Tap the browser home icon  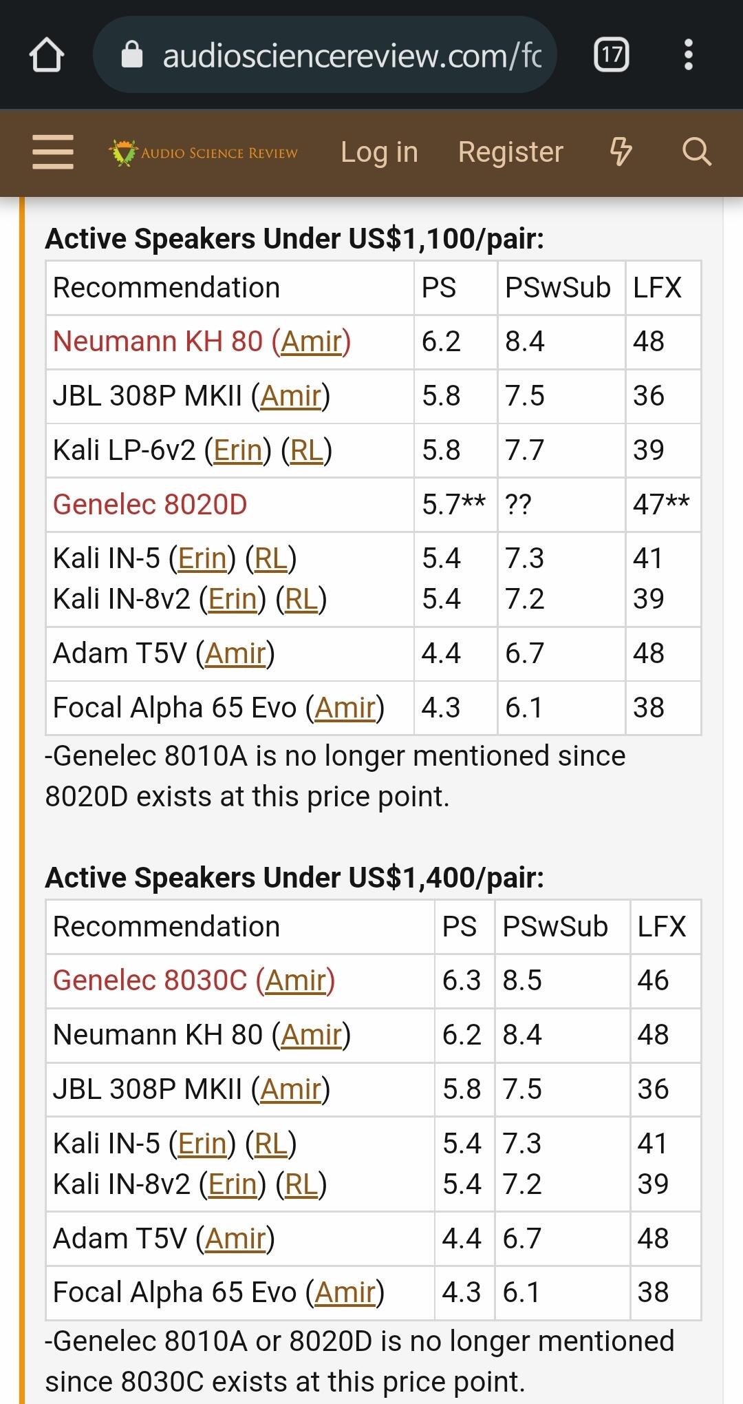47,55
